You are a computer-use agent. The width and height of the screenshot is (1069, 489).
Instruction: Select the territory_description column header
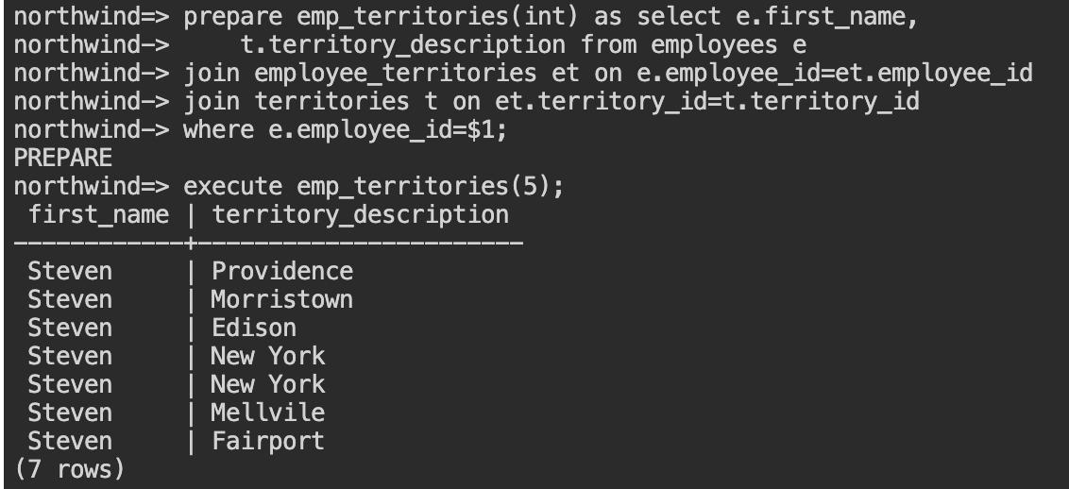(360, 215)
